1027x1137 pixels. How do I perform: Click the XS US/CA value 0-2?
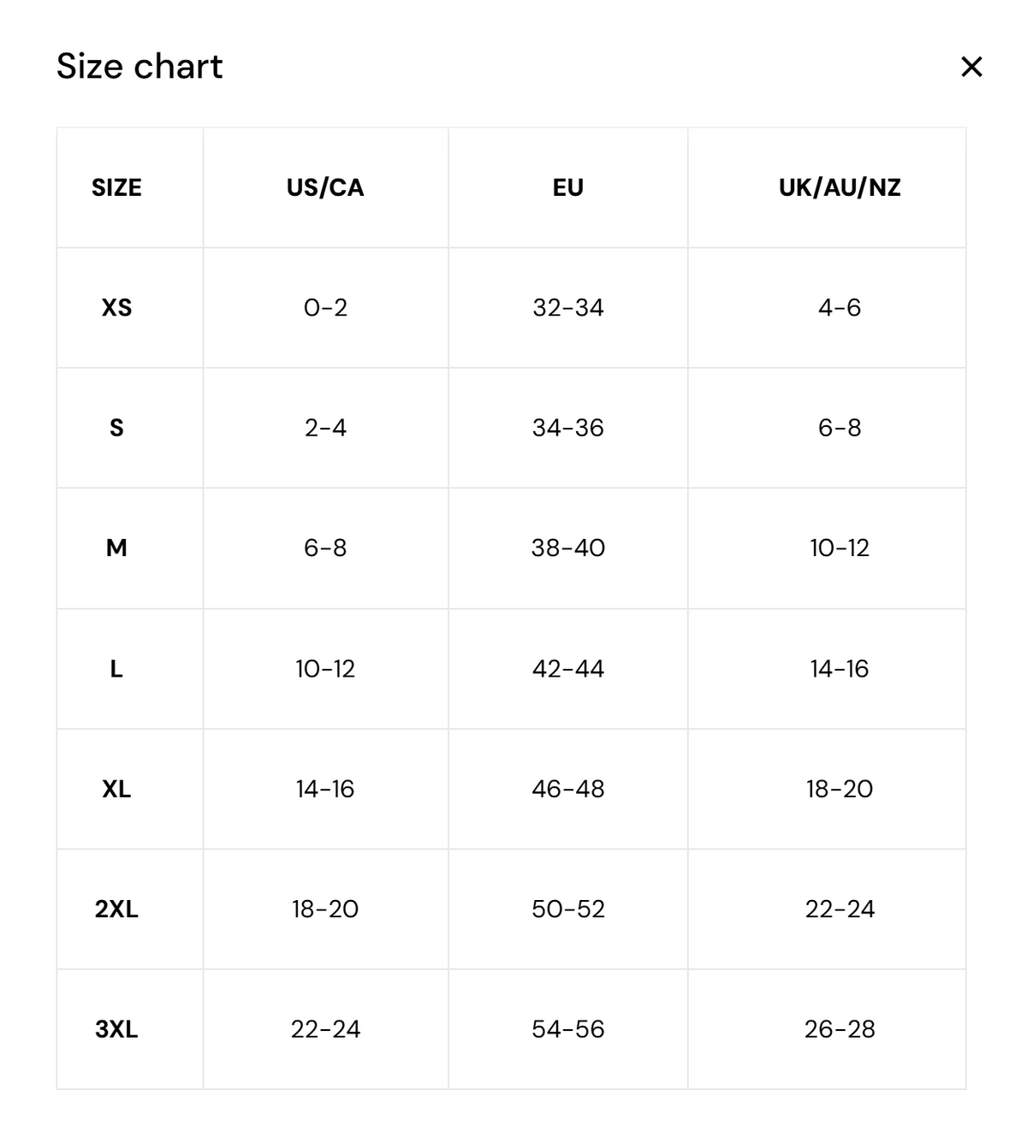(325, 308)
